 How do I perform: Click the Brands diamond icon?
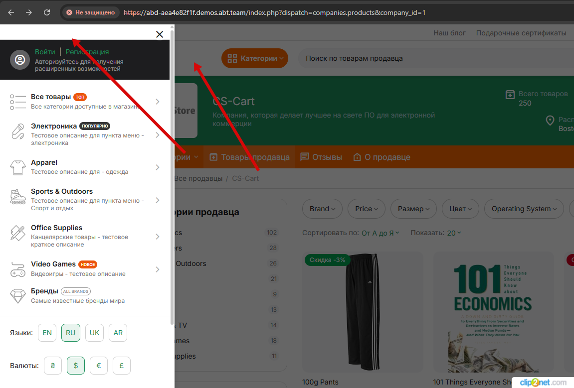pos(18,296)
